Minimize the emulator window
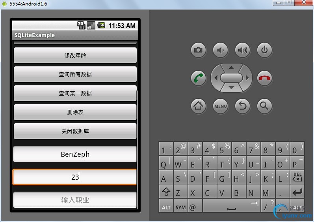This screenshot has width=314, height=222. [x=278, y=3]
